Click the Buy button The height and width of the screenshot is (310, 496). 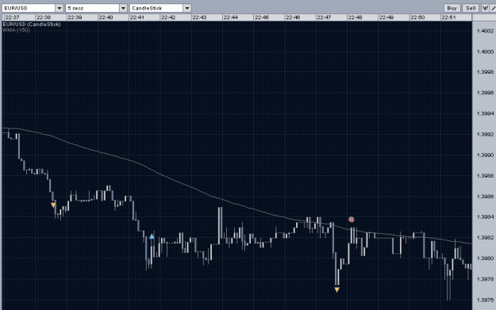(x=452, y=8)
